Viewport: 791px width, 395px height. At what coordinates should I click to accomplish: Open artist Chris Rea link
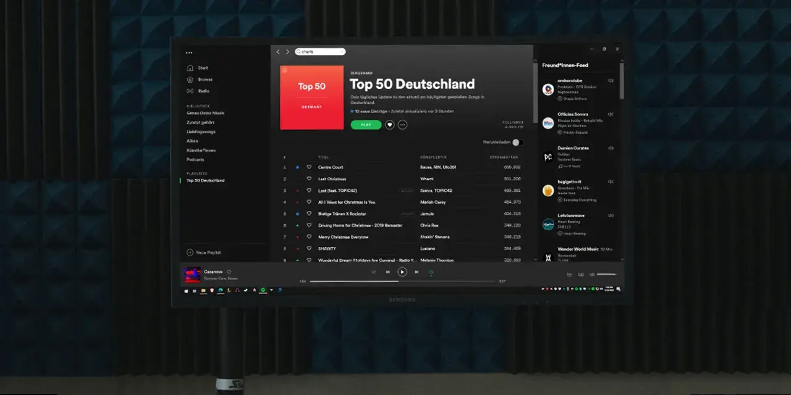[429, 225]
